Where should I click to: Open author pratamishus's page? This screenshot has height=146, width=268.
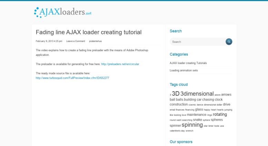pyautogui.click(x=96, y=41)
